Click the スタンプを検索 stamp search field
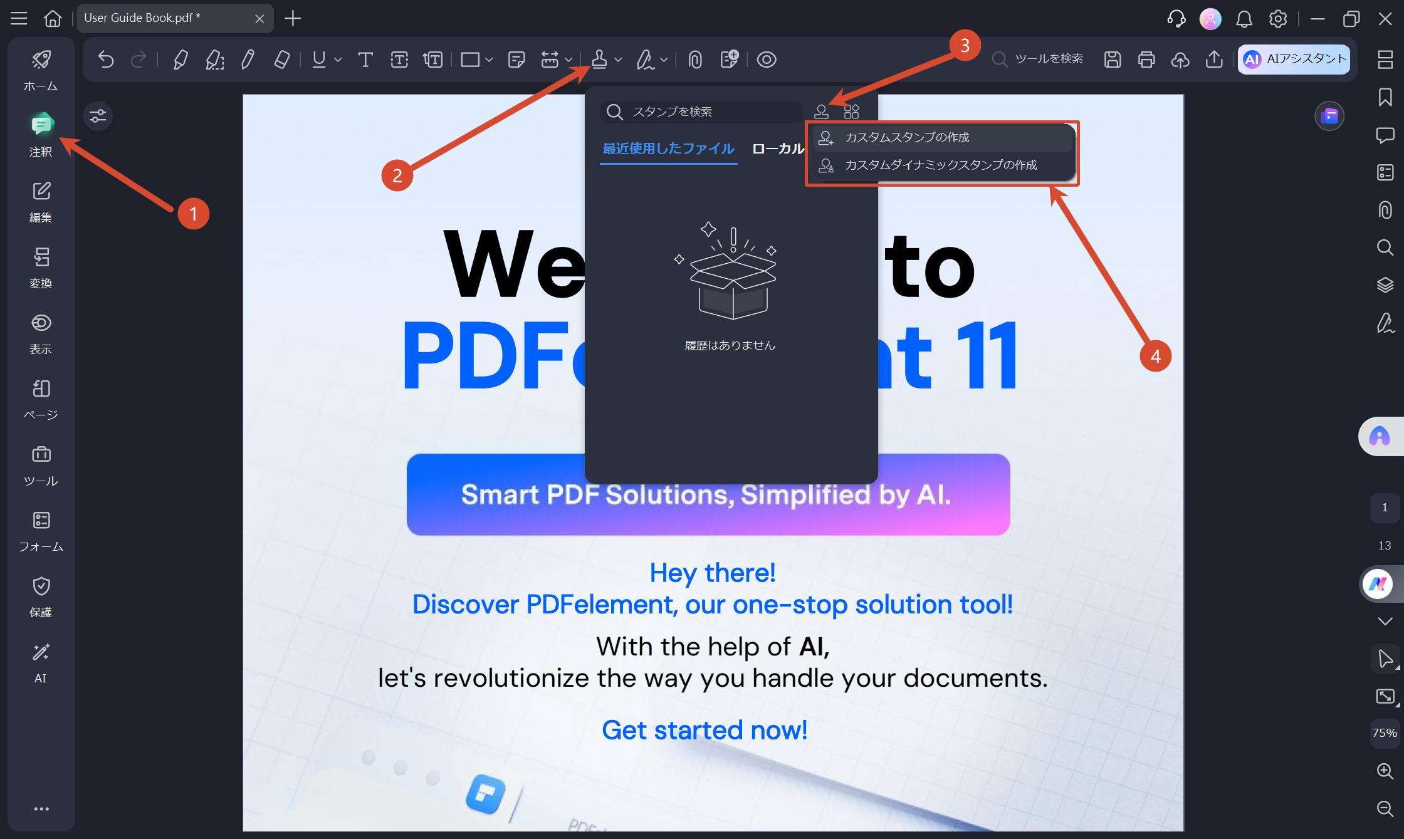 click(701, 112)
